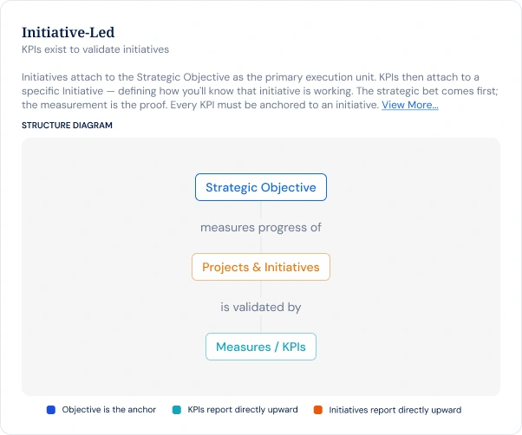Click the teal KPIs legend swatch
Viewport: 522px width, 435px height.
pyautogui.click(x=177, y=410)
